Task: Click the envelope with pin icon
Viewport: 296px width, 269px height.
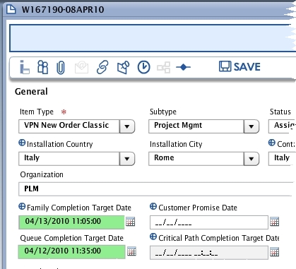Action: (123, 67)
